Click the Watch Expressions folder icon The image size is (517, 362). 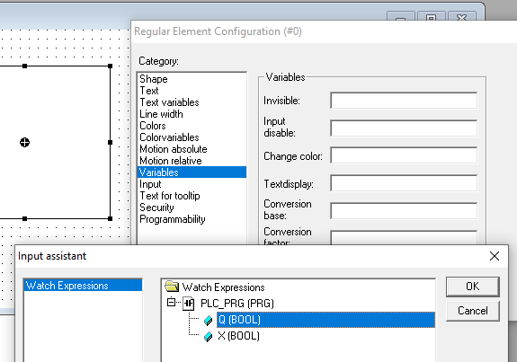coord(172,287)
